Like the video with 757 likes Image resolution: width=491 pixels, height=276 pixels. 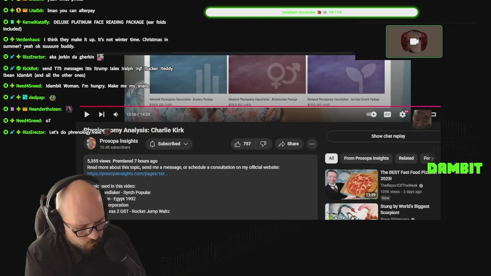tap(242, 144)
